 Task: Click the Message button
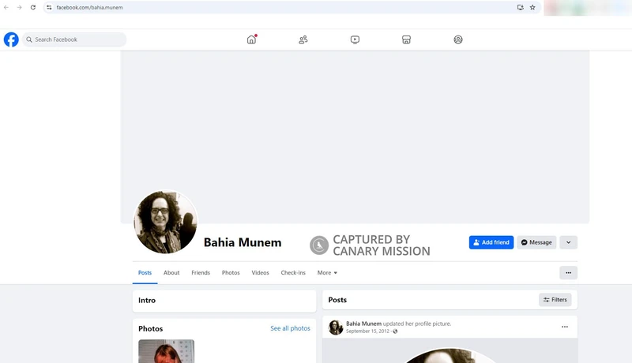(536, 242)
